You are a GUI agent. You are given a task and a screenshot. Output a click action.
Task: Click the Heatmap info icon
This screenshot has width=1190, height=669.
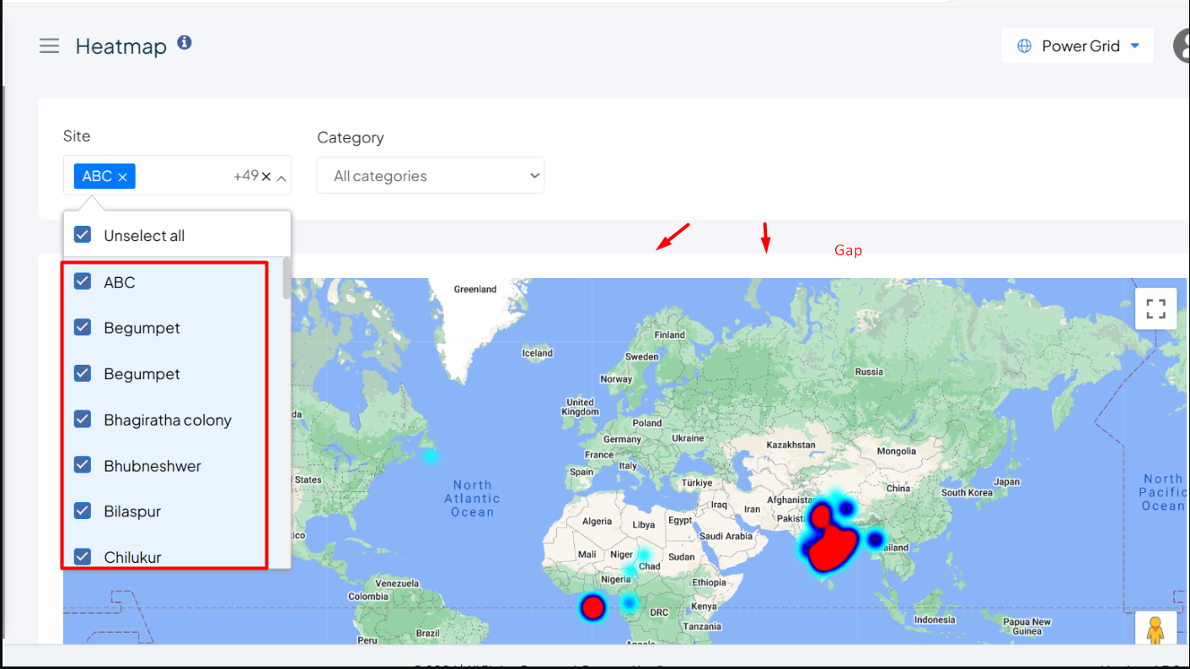pos(185,43)
